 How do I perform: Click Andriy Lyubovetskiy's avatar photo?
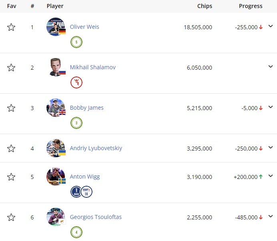56,148
